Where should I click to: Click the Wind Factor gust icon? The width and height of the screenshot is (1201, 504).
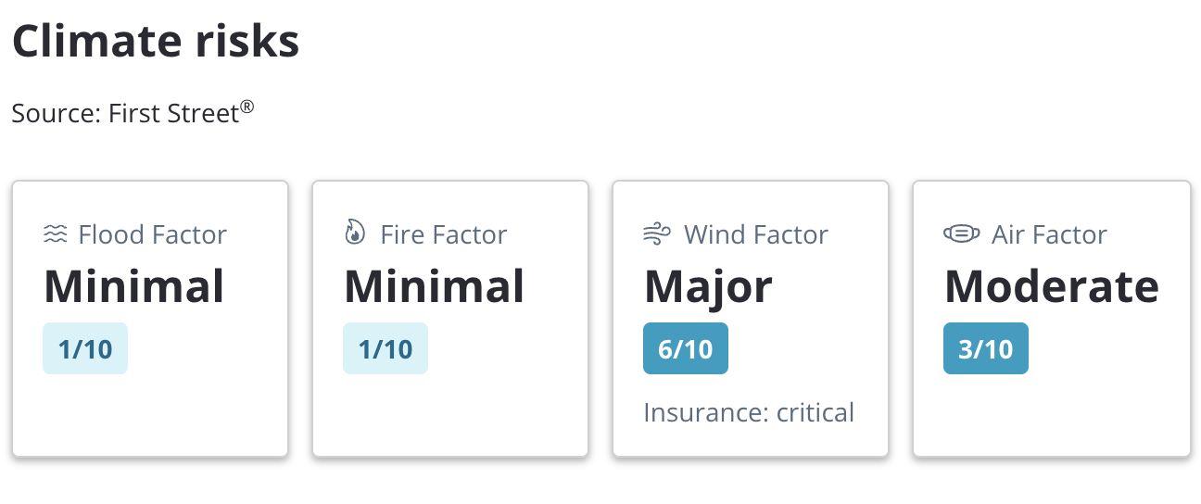point(657,234)
